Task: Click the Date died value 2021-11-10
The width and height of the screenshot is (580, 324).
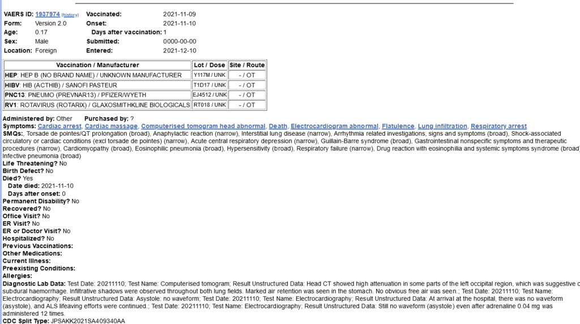Action: tap(57, 186)
